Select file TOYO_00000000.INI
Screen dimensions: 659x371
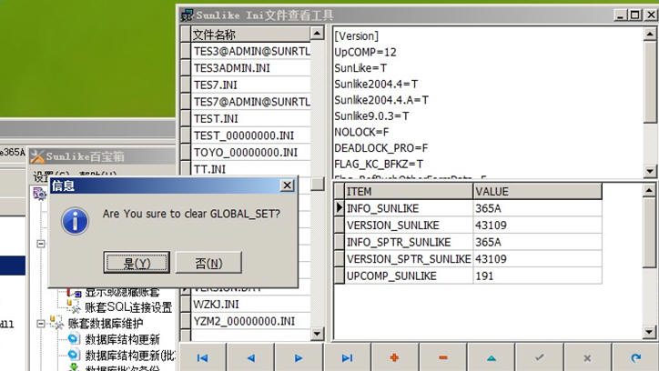(x=251, y=153)
